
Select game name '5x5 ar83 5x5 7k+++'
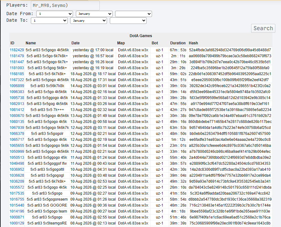(47, 110)
